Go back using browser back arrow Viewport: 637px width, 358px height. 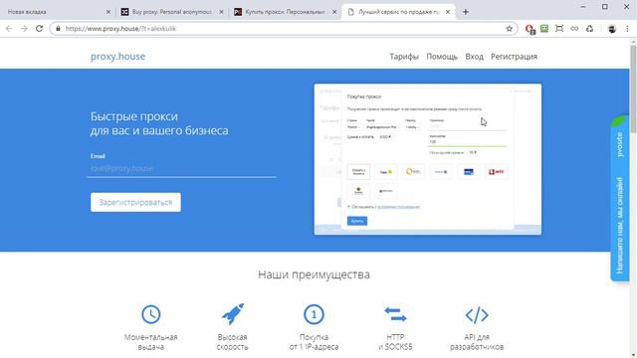click(9, 29)
